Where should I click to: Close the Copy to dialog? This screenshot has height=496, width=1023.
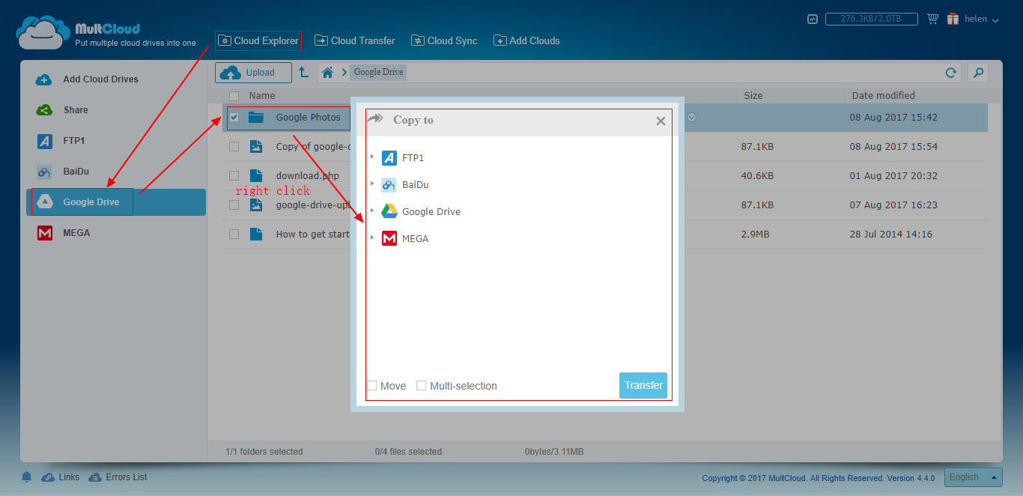click(x=661, y=121)
